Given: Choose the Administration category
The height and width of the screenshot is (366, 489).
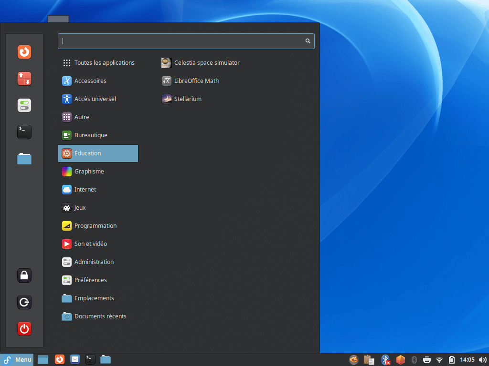Looking at the screenshot, I should pyautogui.click(x=98, y=262).
